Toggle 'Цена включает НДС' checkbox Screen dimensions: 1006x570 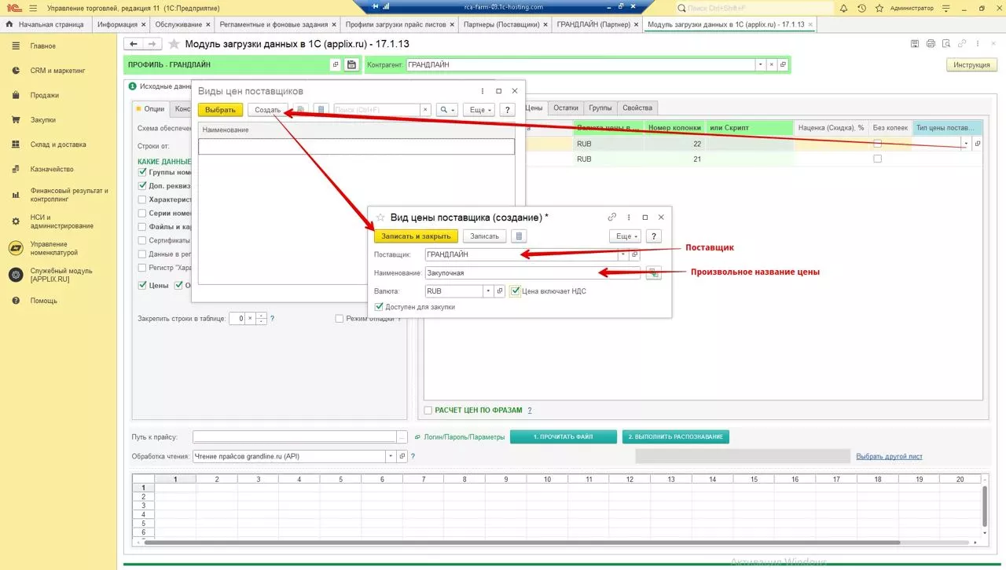[516, 291]
